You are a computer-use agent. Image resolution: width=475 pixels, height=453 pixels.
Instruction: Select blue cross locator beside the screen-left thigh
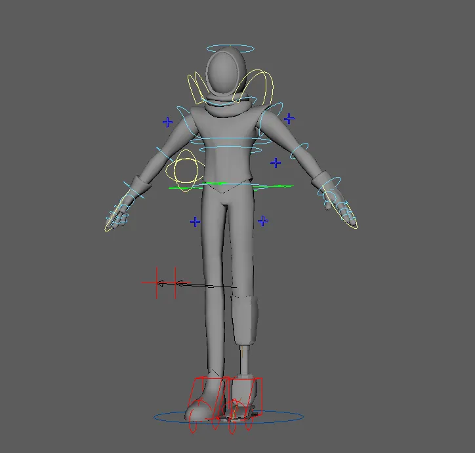tap(195, 222)
